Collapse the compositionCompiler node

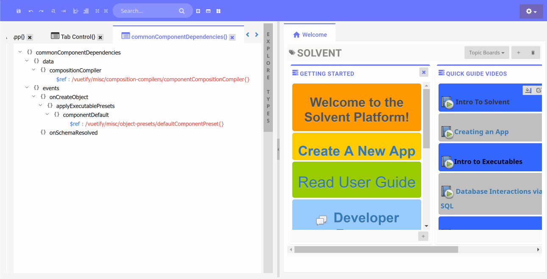(34, 70)
